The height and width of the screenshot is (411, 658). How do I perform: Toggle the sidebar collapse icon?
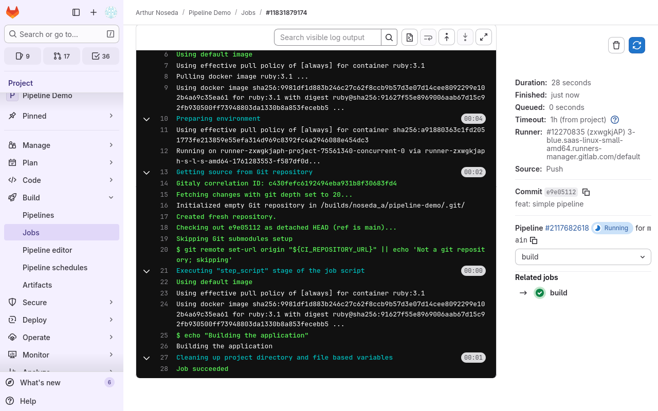[x=76, y=12]
